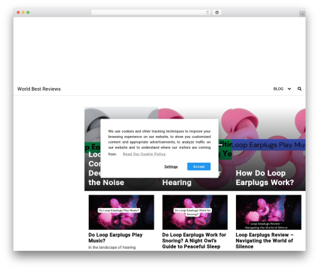Open new tab with plus icon
This screenshot has width=319, height=270.
click(x=302, y=14)
